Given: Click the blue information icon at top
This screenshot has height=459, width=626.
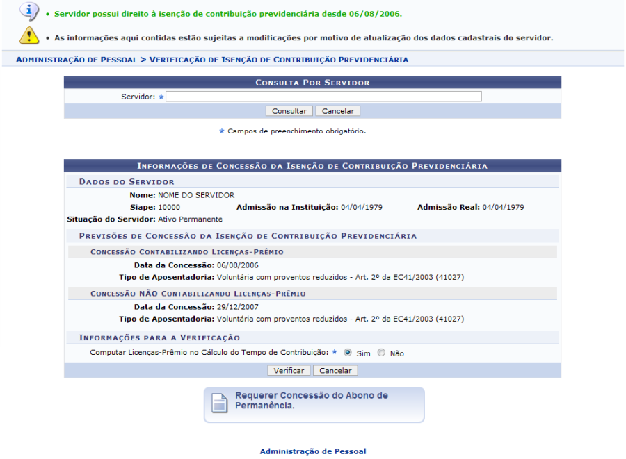Looking at the screenshot, I should coord(29,12).
